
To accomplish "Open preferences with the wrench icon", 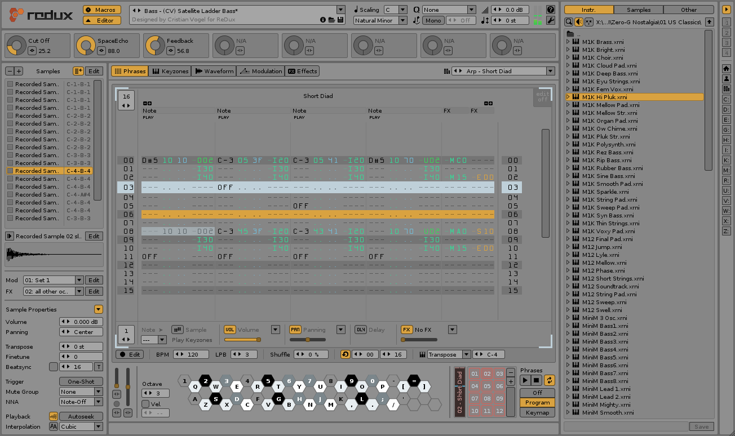I will [551, 20].
